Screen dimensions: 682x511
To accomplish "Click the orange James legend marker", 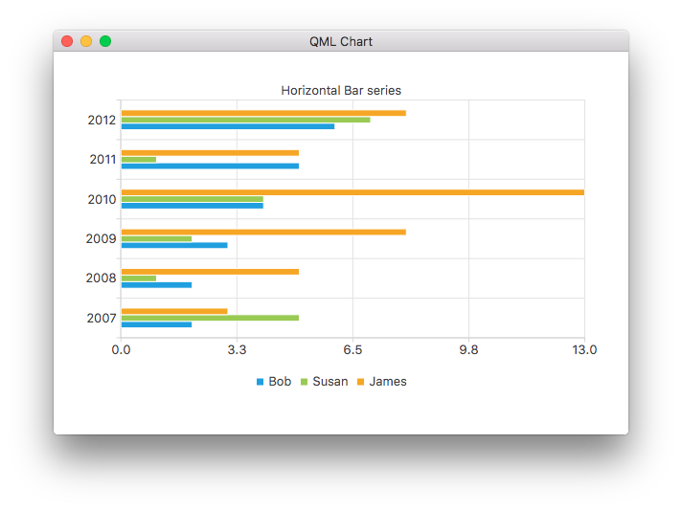I will point(361,382).
